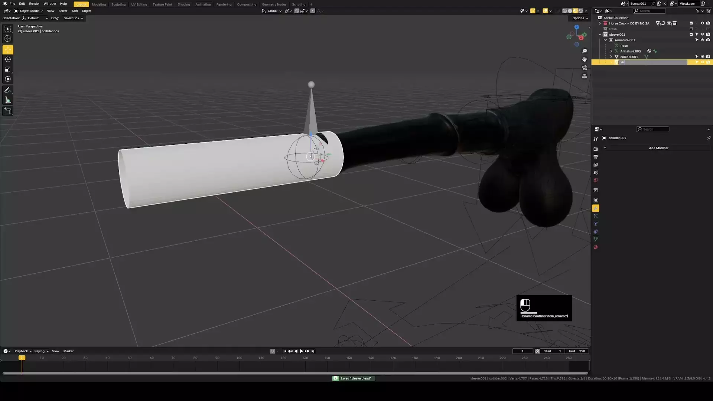713x401 pixels.
Task: Toggle the camera view icon in the viewport
Action: pyautogui.click(x=585, y=68)
